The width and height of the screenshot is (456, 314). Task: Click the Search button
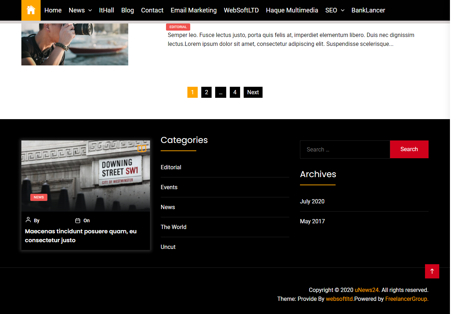pos(409,149)
